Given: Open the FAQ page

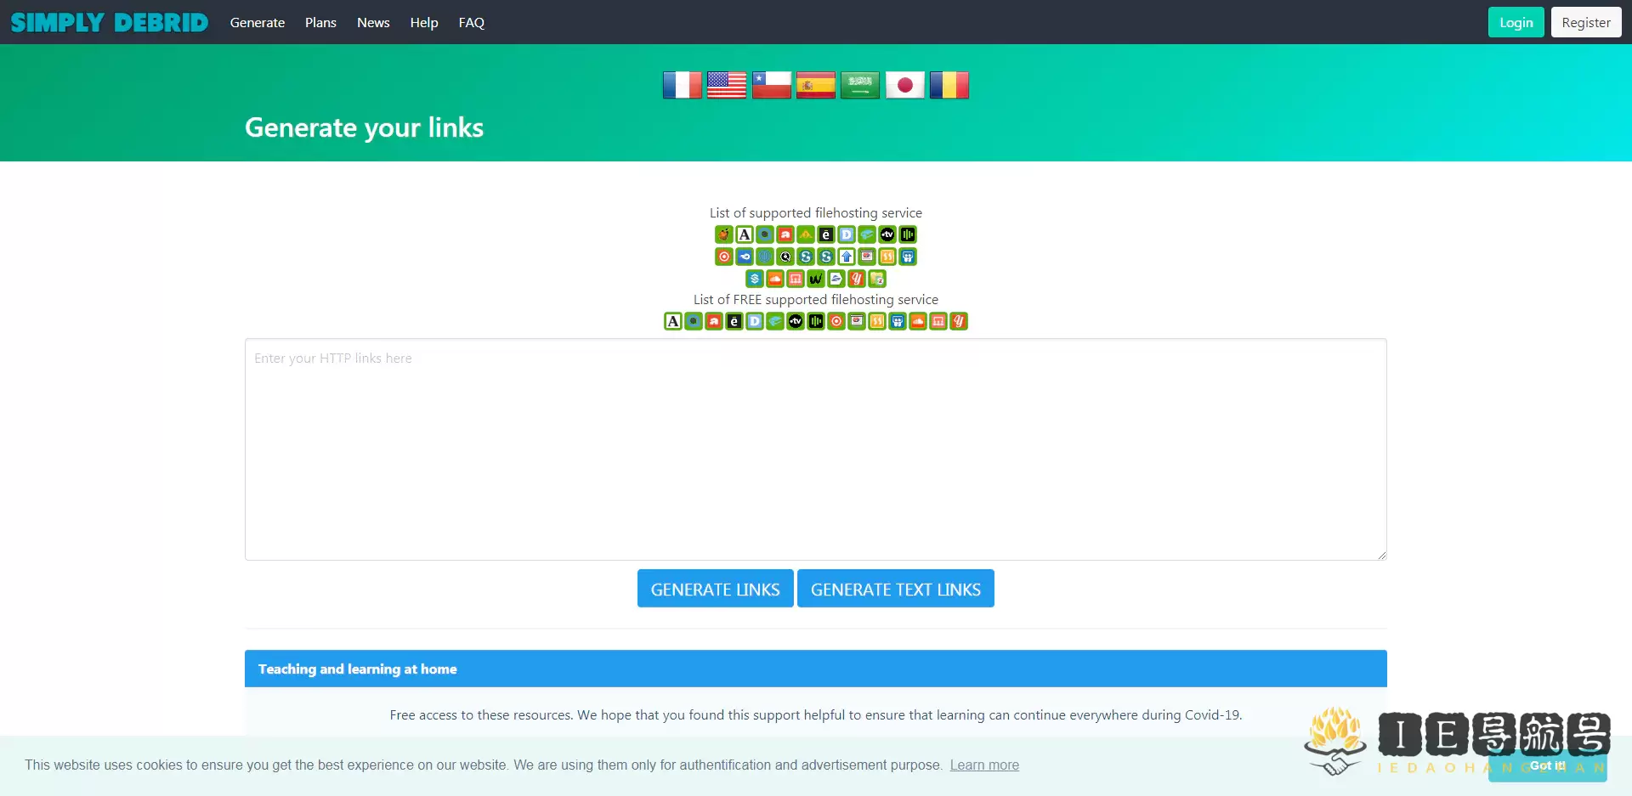Looking at the screenshot, I should 471,22.
